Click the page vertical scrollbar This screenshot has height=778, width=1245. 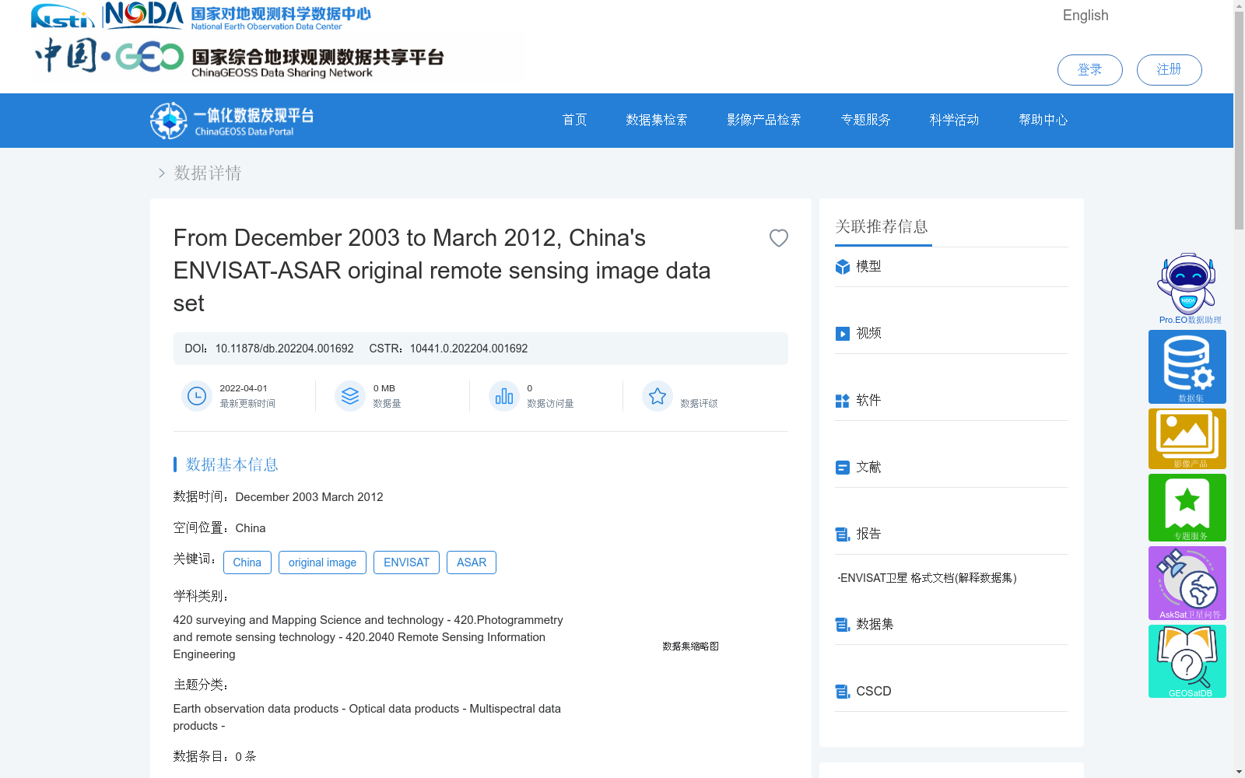[x=1239, y=121]
